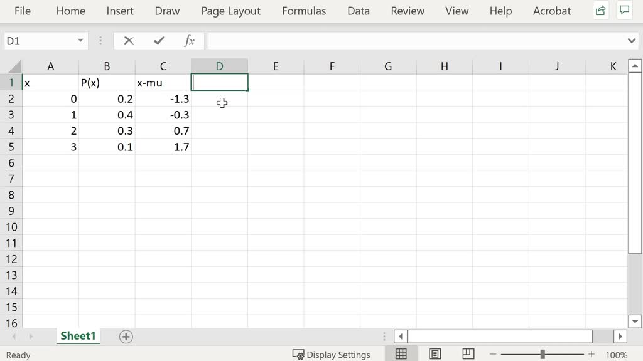Select row 10 header
The image size is (643, 361).
[x=11, y=227]
